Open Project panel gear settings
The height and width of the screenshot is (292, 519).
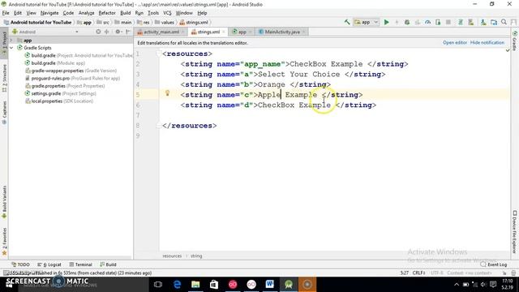118,32
